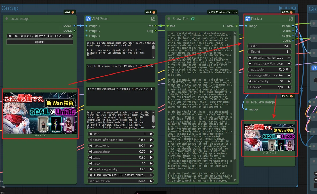Increase divisible_by with the right arrow
This screenshot has height=194, width=317.
coord(289,81)
